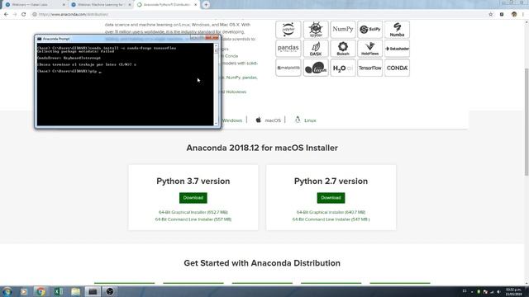Switch to the Webinar Machine Learning tab

coord(100,5)
